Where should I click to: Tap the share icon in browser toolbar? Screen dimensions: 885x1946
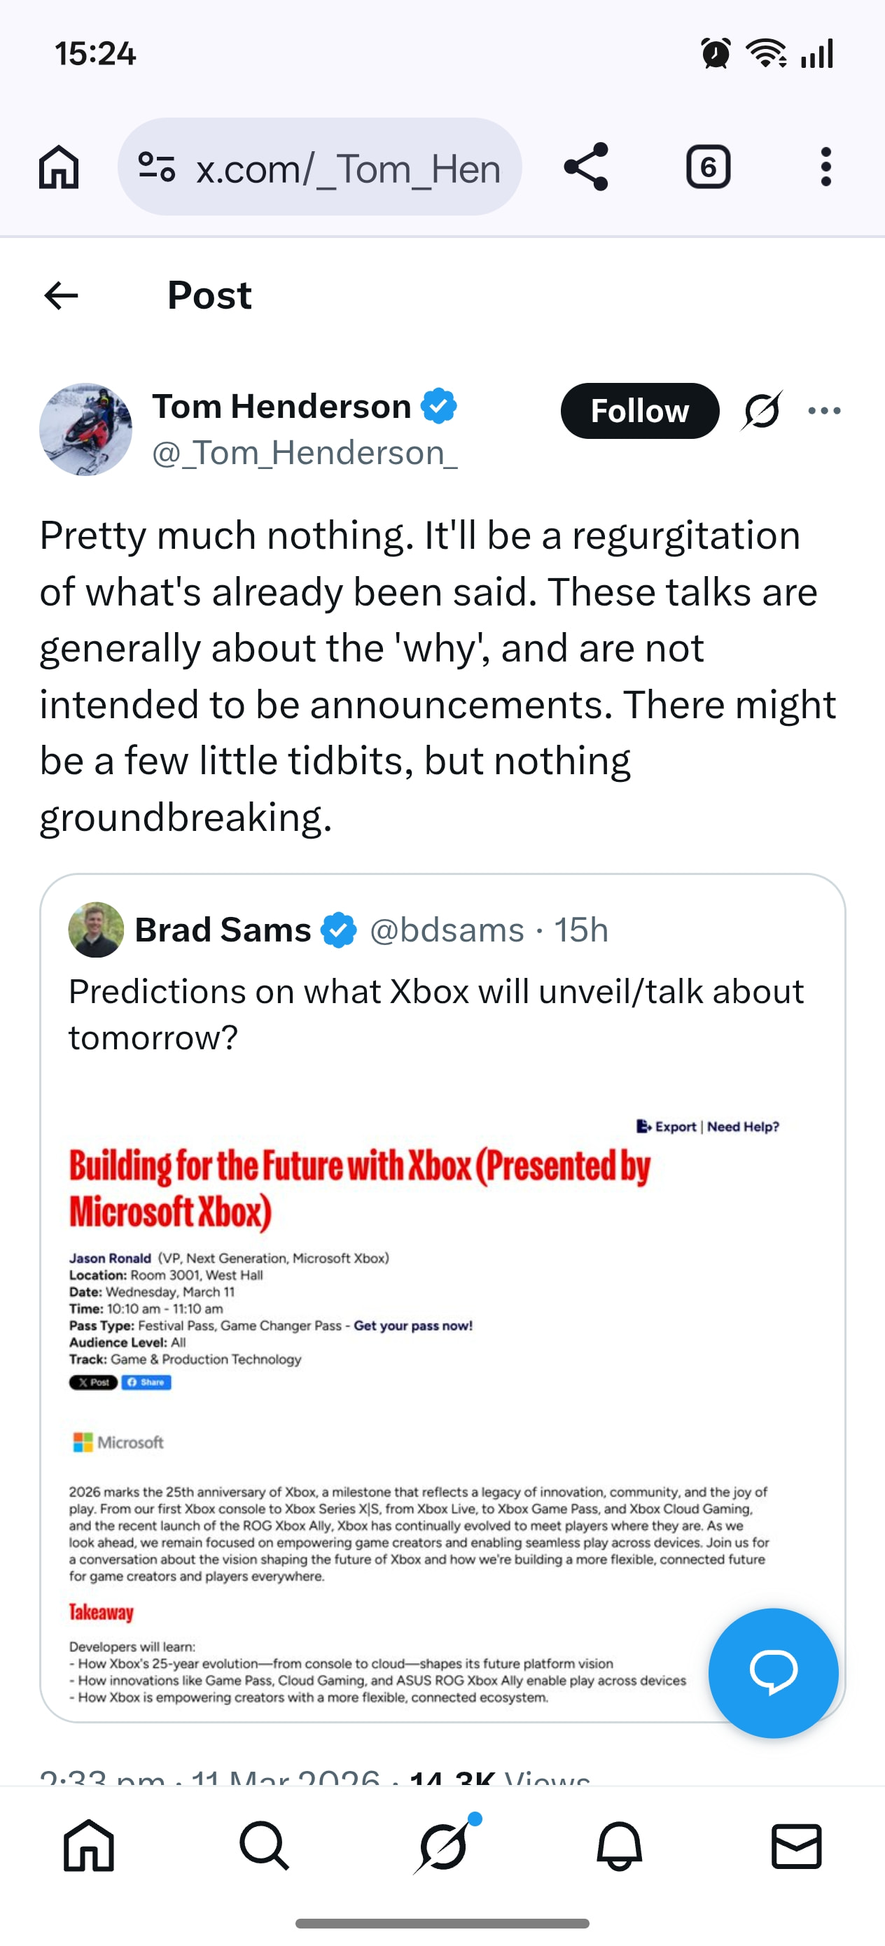point(586,167)
